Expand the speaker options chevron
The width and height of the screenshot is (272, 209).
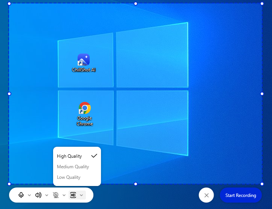[47, 195]
